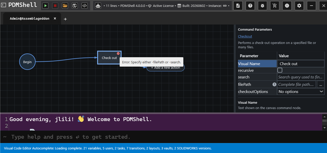Image resolution: width=327 pixels, height=153 pixels.
Task: Run the script with the green play button
Action: pyautogui.click(x=45, y=6)
